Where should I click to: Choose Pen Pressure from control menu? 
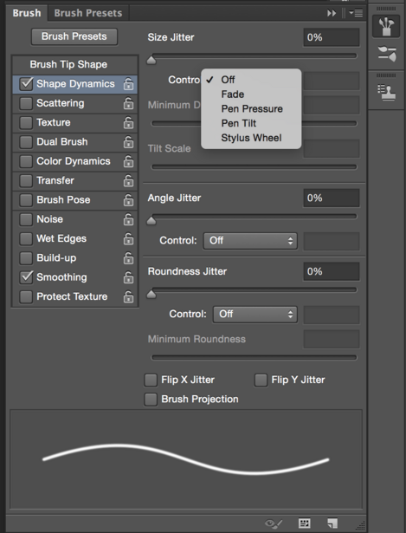click(x=251, y=109)
